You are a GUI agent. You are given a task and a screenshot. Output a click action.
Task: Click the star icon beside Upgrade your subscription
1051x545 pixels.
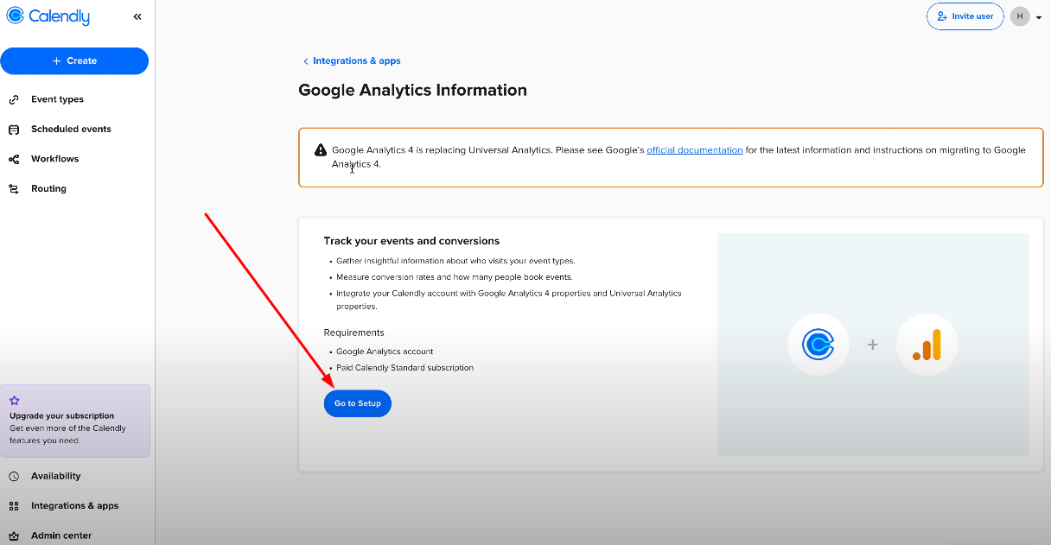pyautogui.click(x=14, y=399)
